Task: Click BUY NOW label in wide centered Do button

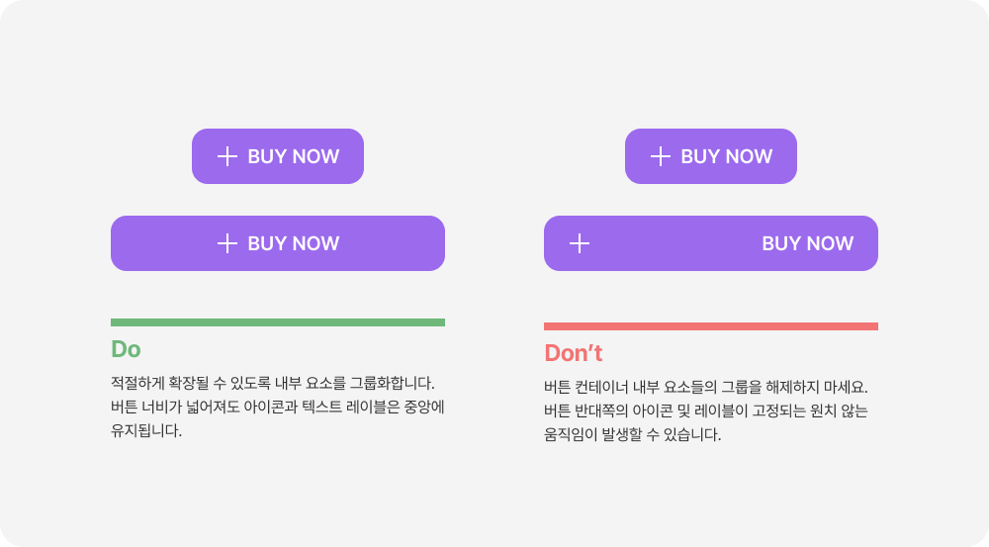Action: click(294, 243)
